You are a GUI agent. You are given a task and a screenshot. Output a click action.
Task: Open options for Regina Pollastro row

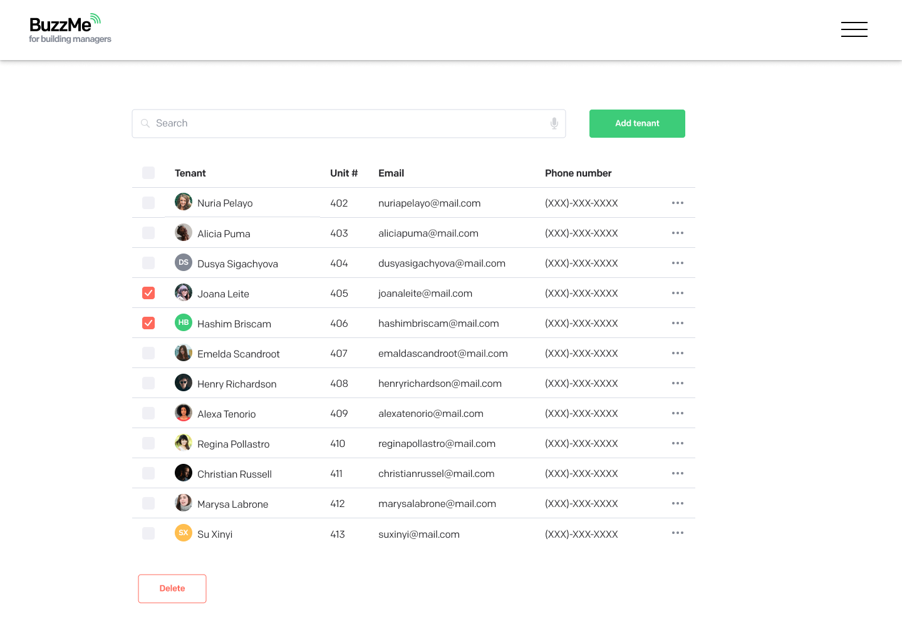coord(678,443)
